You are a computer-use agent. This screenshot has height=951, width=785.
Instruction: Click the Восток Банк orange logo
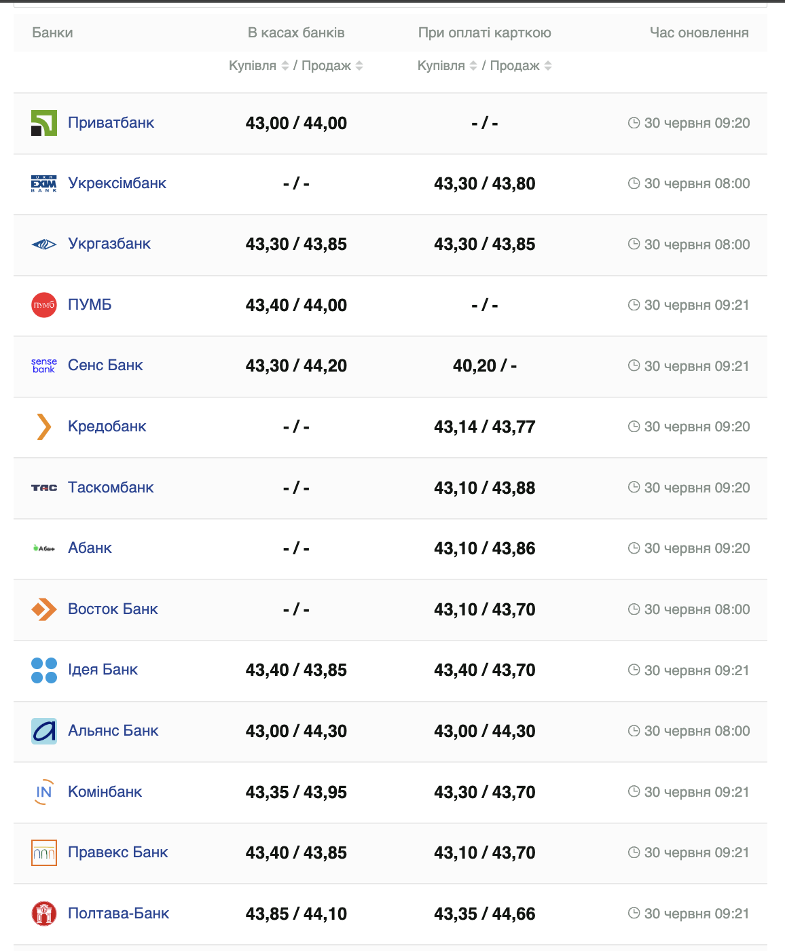tap(44, 609)
